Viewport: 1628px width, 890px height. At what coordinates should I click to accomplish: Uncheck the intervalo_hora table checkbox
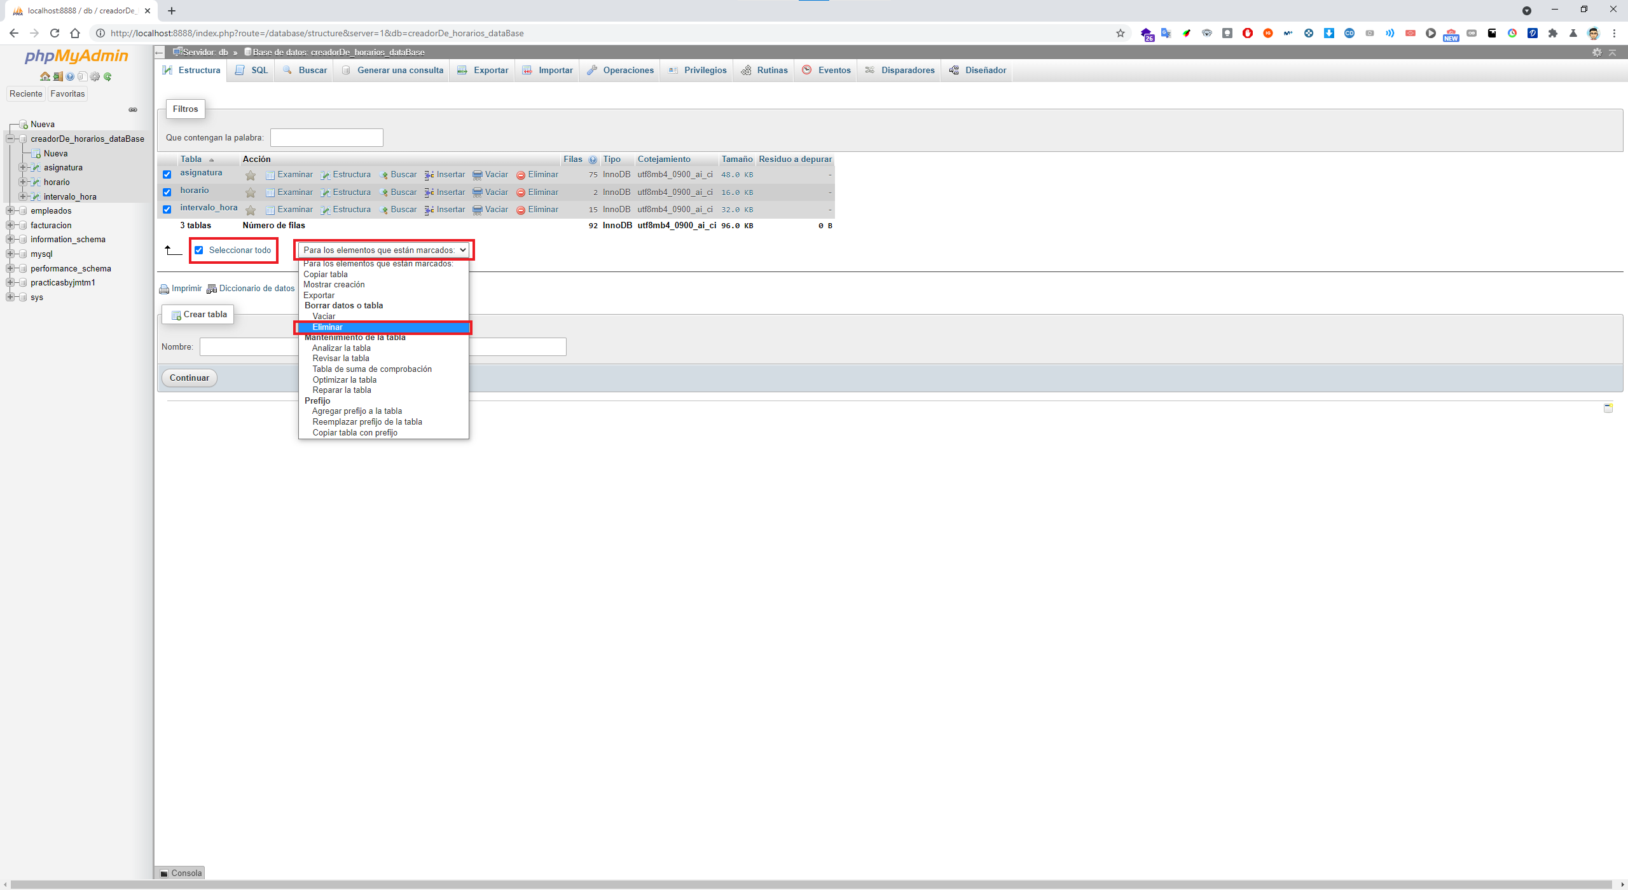tap(167, 210)
